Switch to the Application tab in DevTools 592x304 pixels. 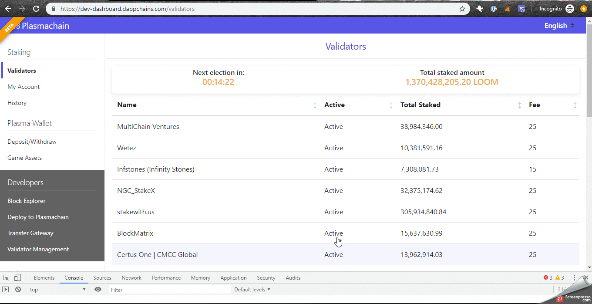click(x=233, y=277)
